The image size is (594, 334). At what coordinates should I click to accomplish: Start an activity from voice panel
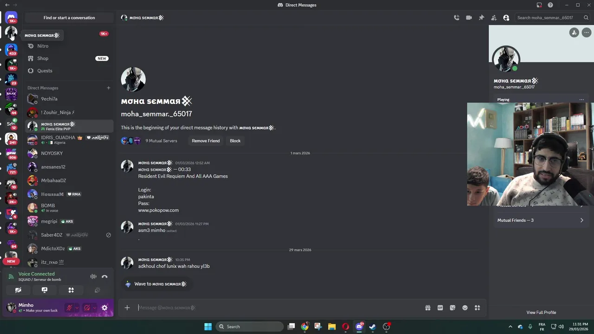tap(71, 290)
